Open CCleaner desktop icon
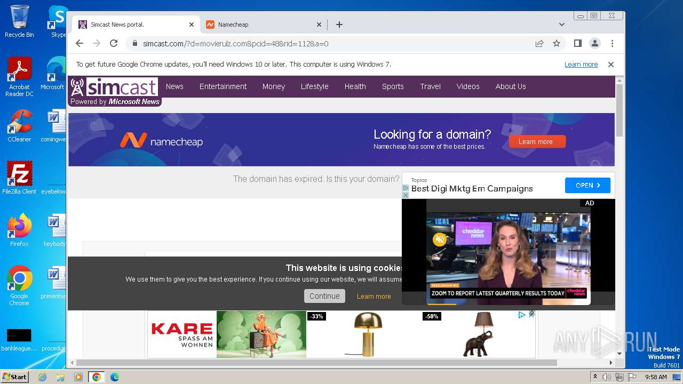 pyautogui.click(x=19, y=126)
